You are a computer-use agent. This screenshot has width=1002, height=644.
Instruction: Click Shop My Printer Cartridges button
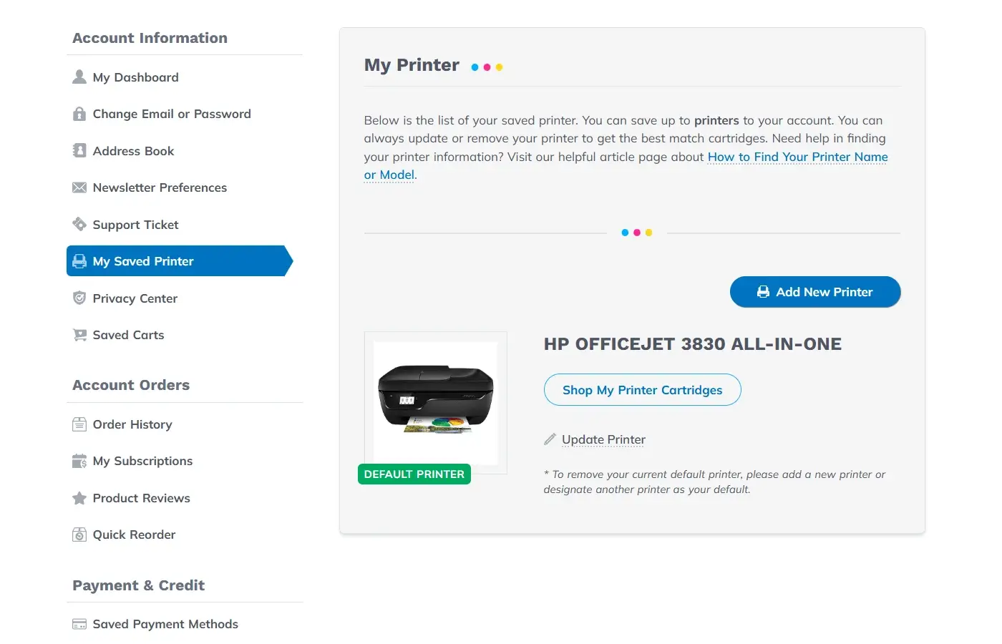642,390
